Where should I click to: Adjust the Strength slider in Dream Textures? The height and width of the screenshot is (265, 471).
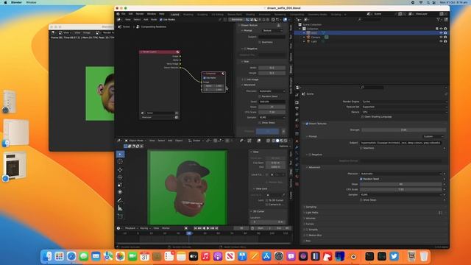click(404, 130)
